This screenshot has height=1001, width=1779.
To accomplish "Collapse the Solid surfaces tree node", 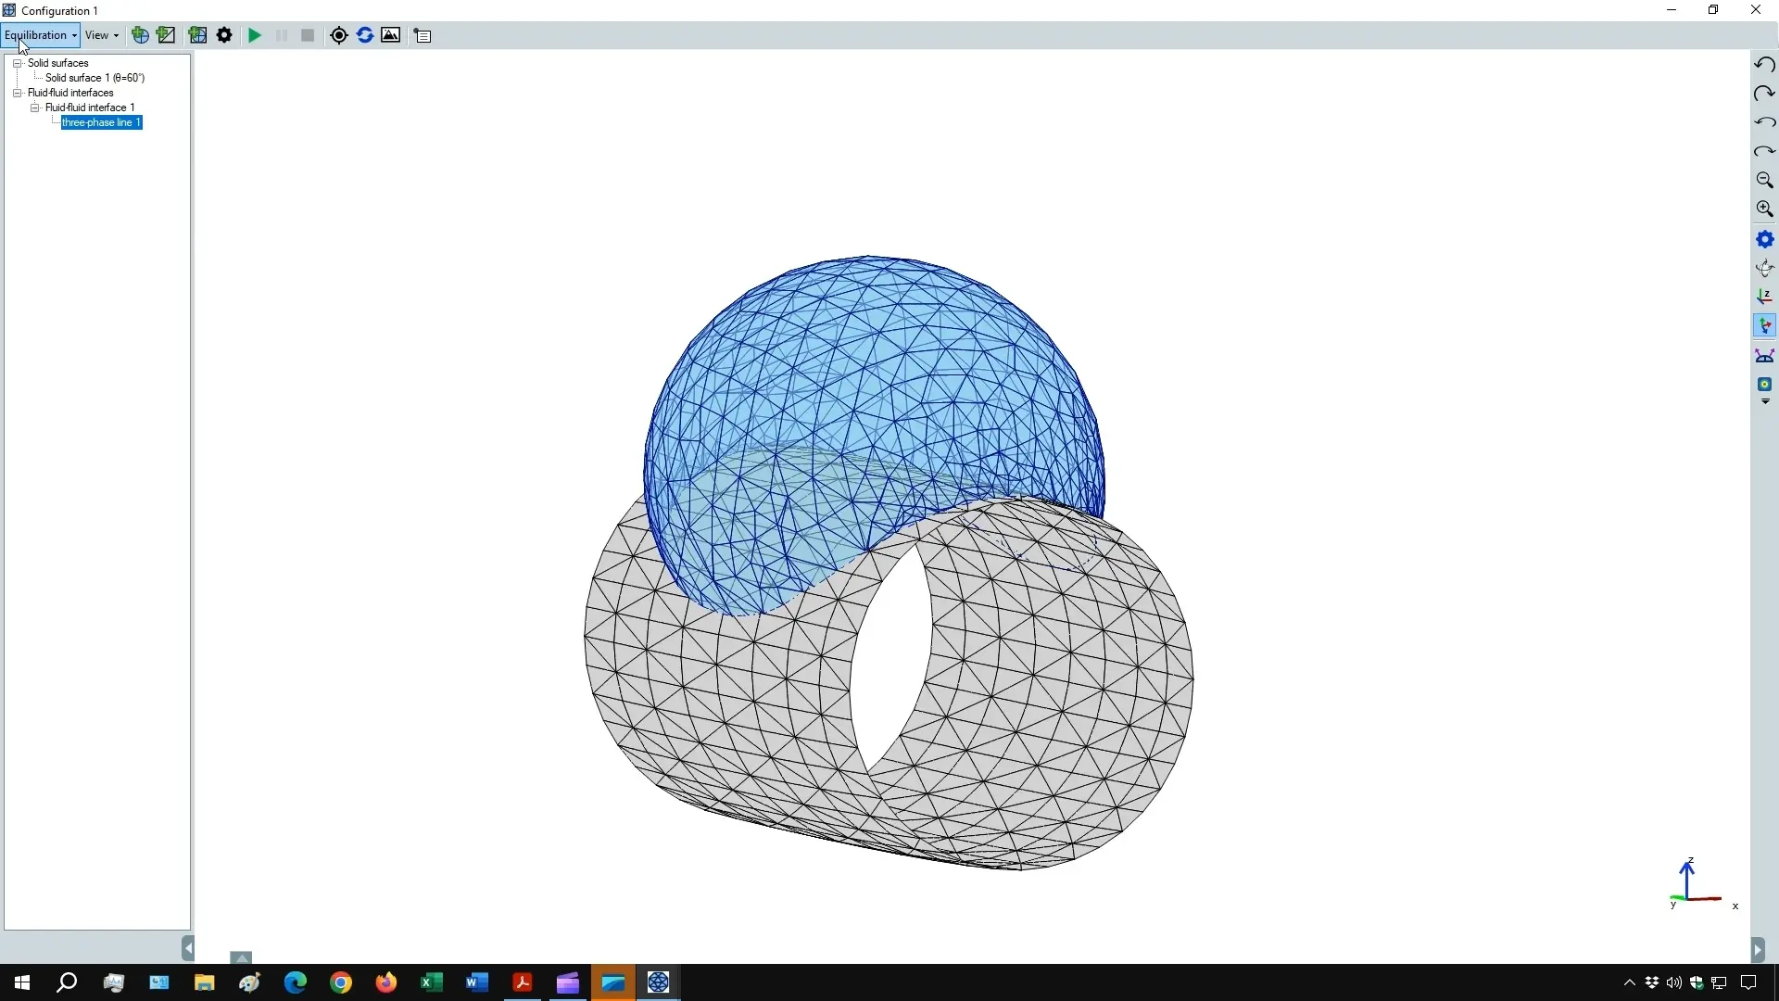I will tap(18, 62).
